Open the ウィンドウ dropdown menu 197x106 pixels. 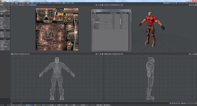coord(5,8)
